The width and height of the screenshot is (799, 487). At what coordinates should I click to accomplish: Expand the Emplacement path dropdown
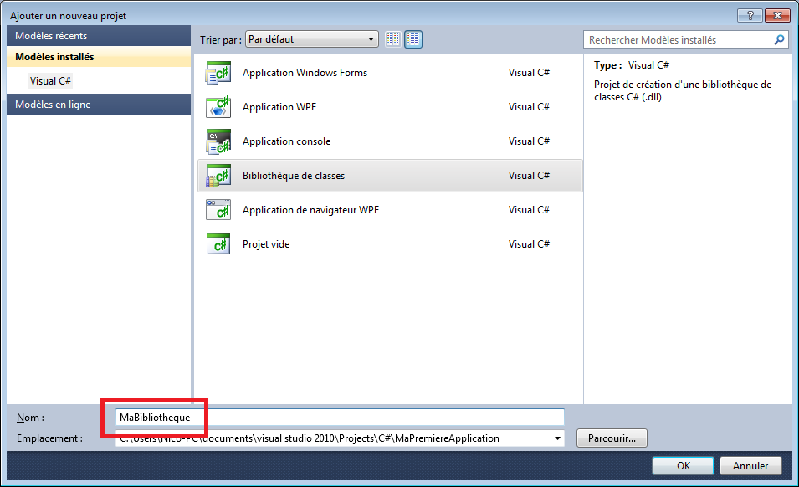(557, 438)
